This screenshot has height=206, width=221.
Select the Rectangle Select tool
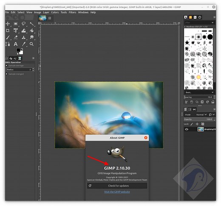point(16,24)
